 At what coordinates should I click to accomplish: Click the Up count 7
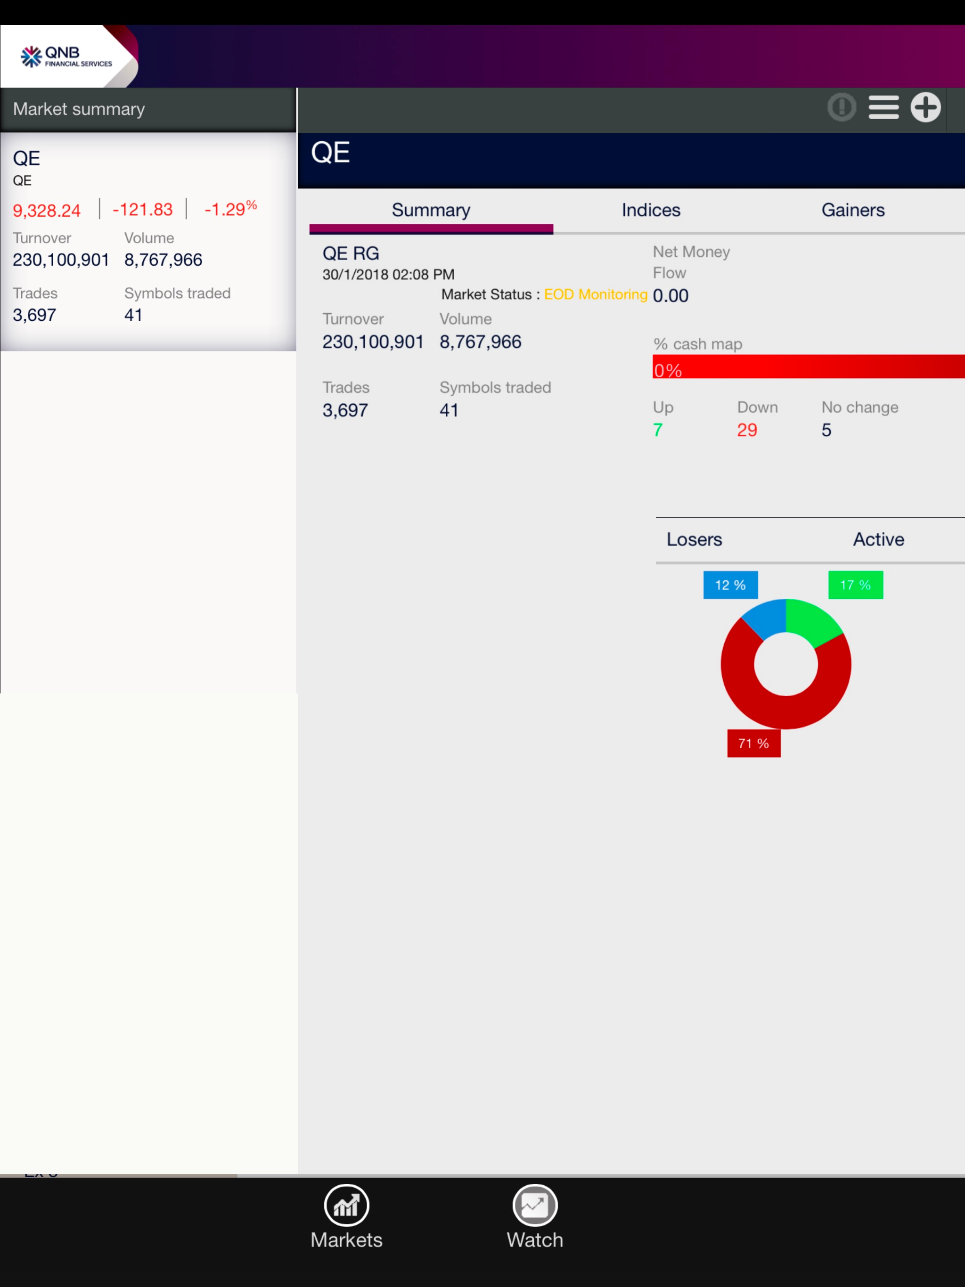pyautogui.click(x=658, y=430)
